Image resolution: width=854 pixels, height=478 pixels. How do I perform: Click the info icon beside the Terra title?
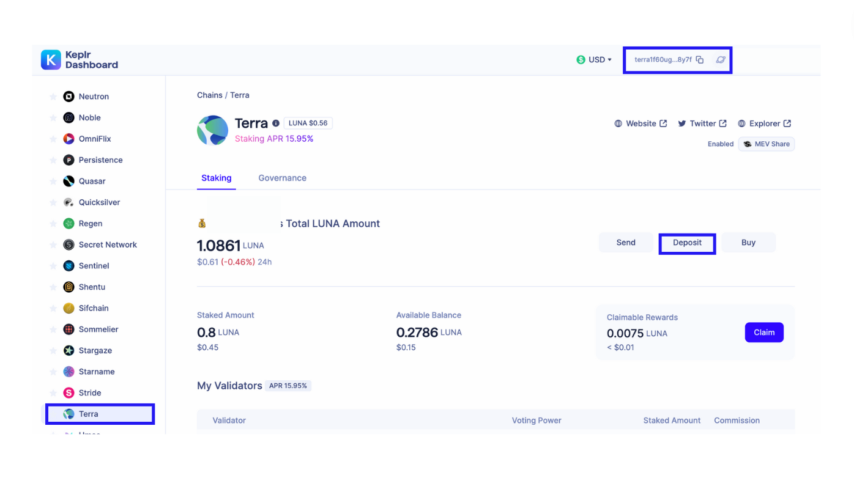tap(276, 123)
